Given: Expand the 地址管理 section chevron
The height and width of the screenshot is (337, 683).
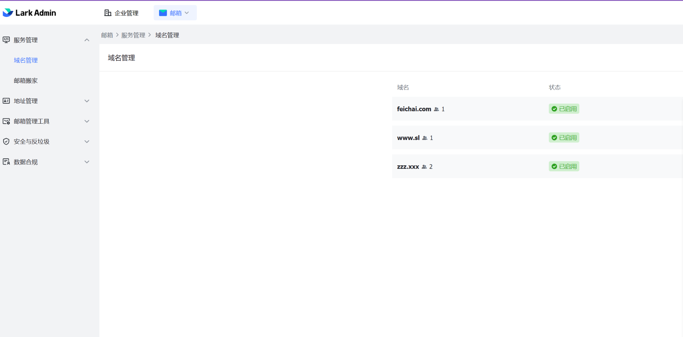Looking at the screenshot, I should (x=87, y=101).
